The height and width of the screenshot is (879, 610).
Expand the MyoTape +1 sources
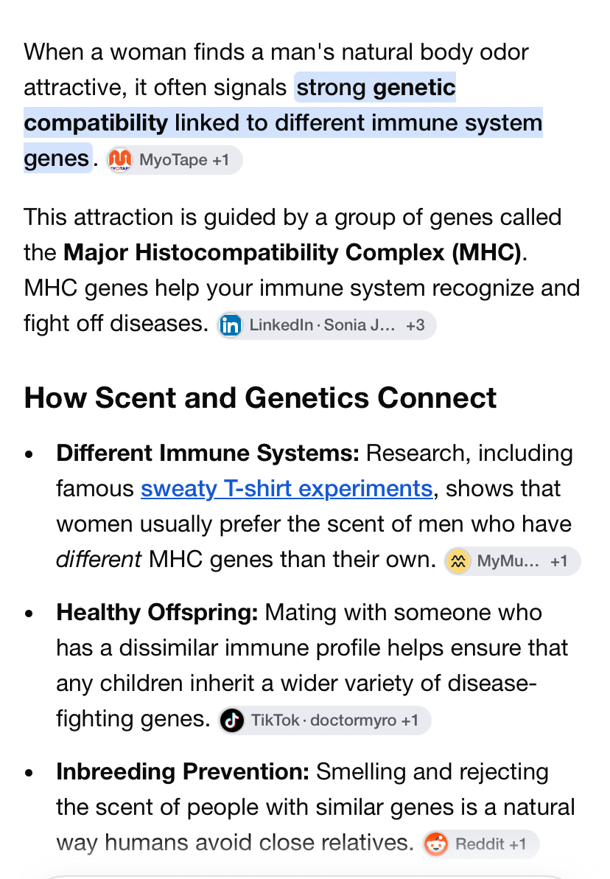coord(221,160)
